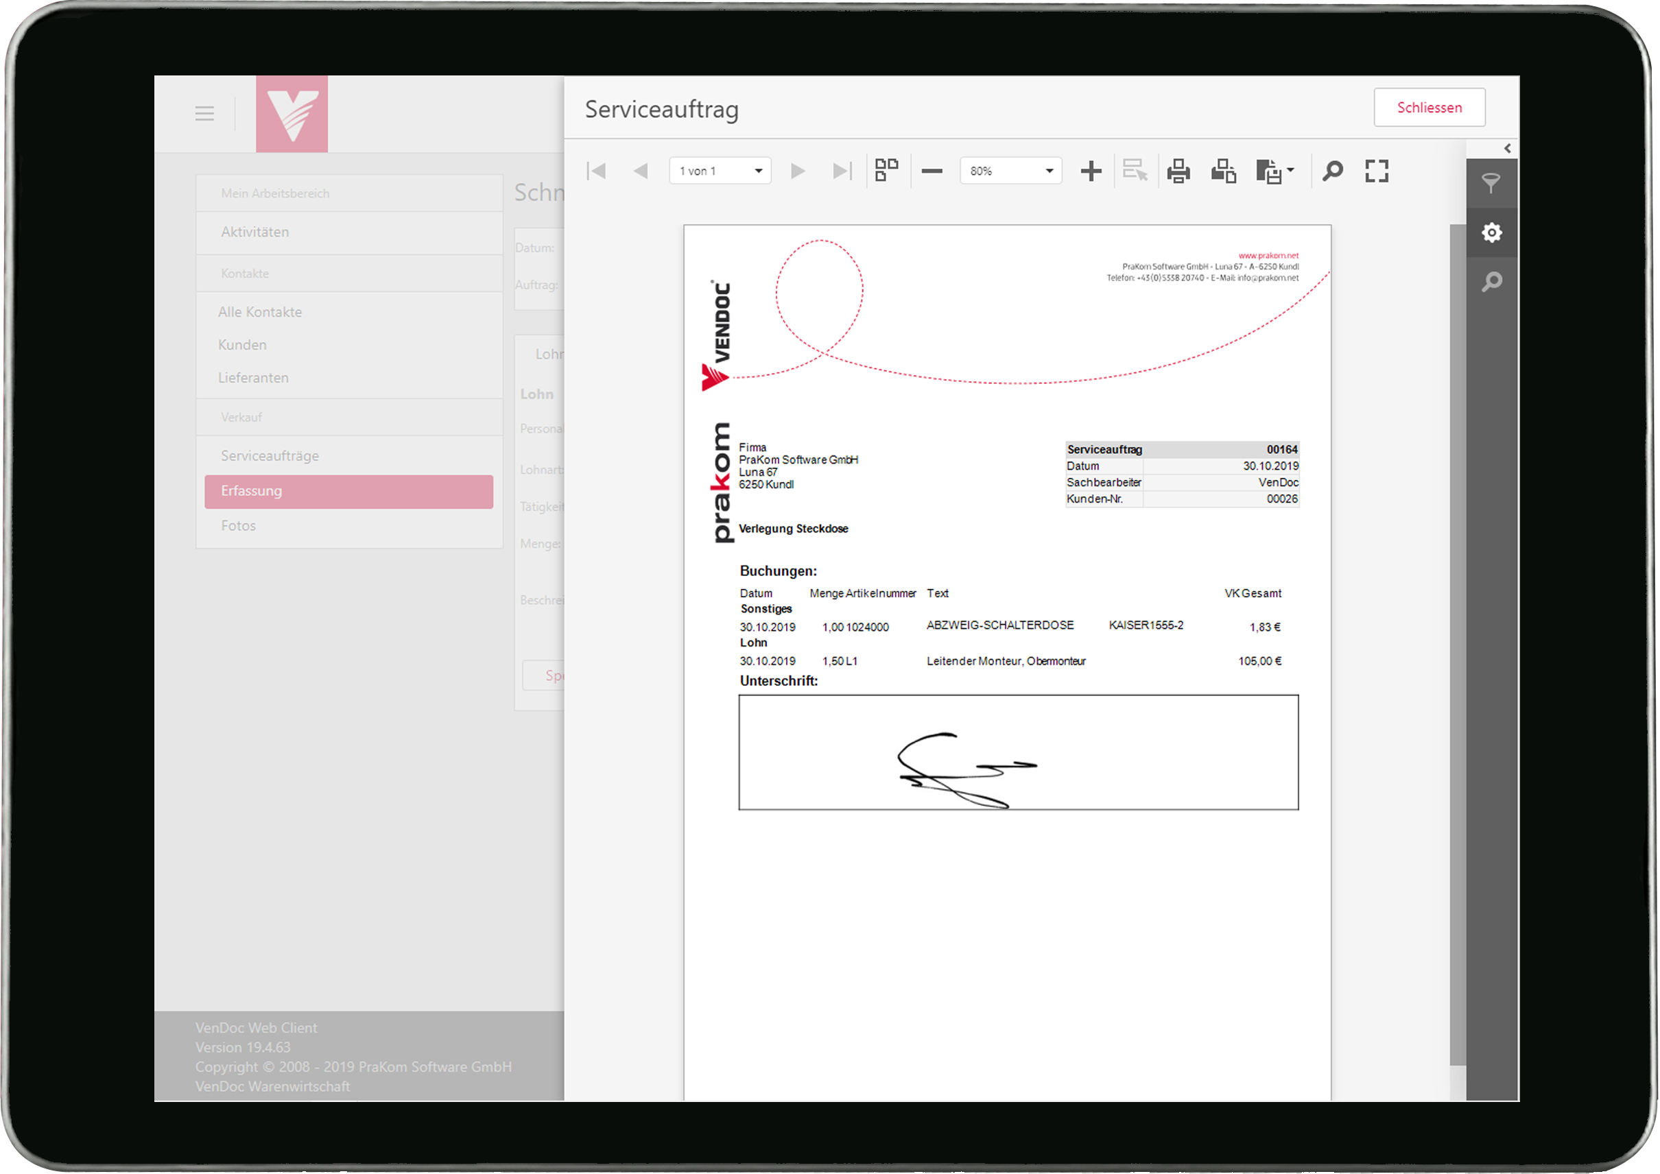Screen dimensions: 1660x1174
Task: Click the vertical document scrollbar
Action: [1457, 643]
